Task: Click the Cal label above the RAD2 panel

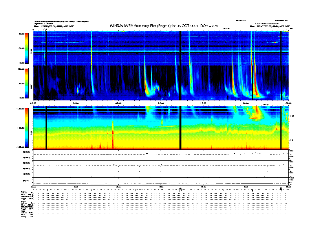Action: [x=46, y=29]
